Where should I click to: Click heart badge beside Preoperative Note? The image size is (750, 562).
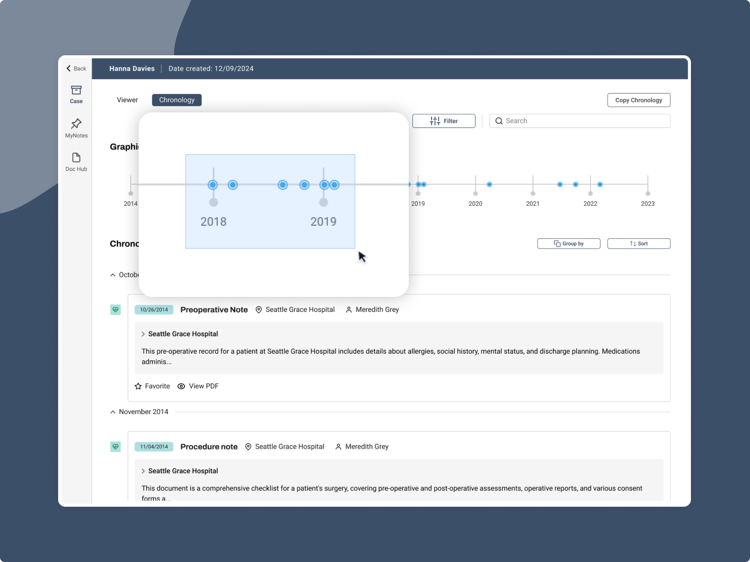click(115, 310)
